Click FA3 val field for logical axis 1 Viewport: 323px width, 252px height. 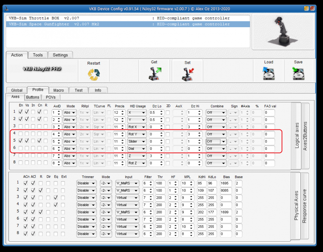tap(269, 113)
